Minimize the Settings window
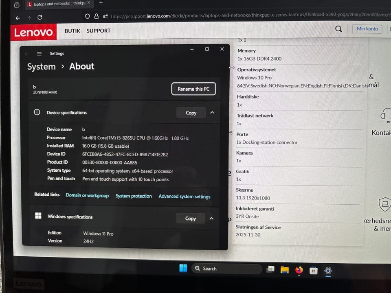391x293 pixels. click(x=192, y=49)
